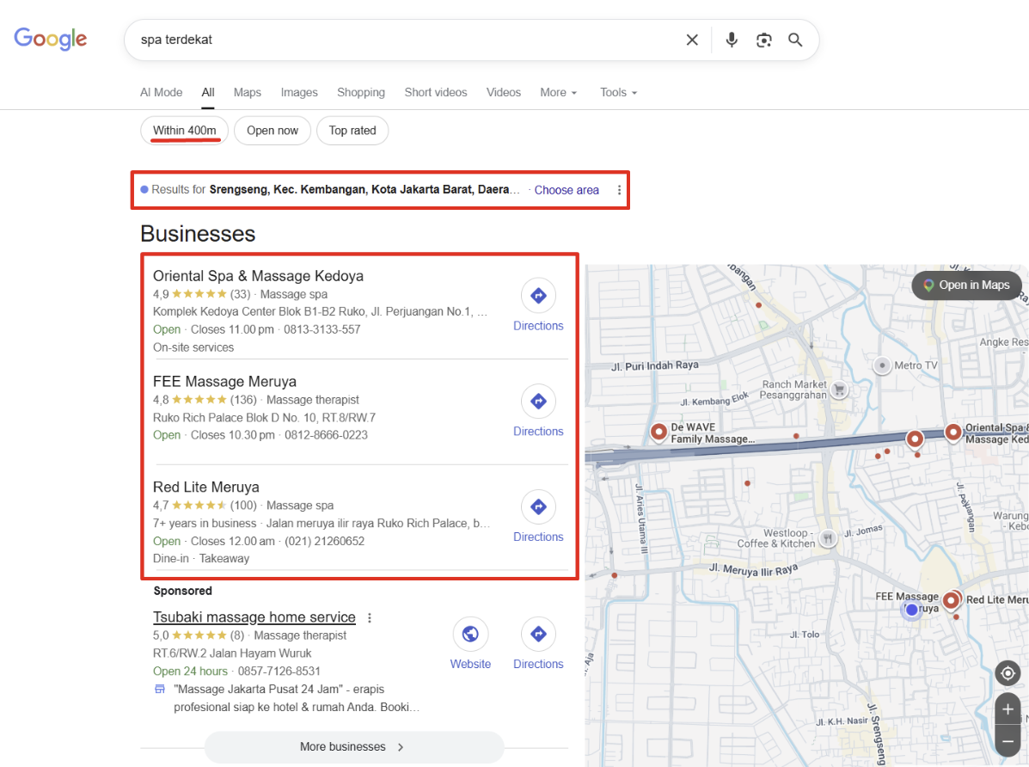Viewport: 1029px width, 767px height.
Task: Click the Open in Maps button
Action: [966, 285]
